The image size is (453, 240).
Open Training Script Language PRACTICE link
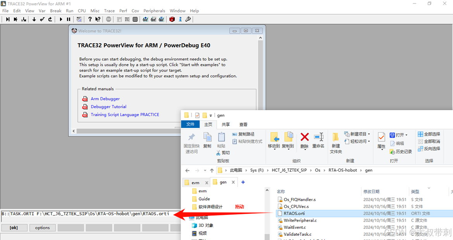(x=125, y=115)
